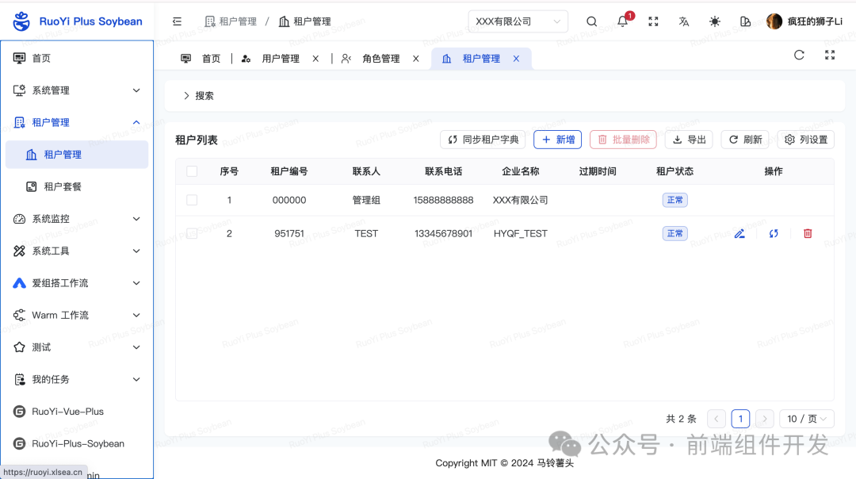Open the language switcher icon
Image resolution: width=856 pixels, height=479 pixels.
[683, 21]
